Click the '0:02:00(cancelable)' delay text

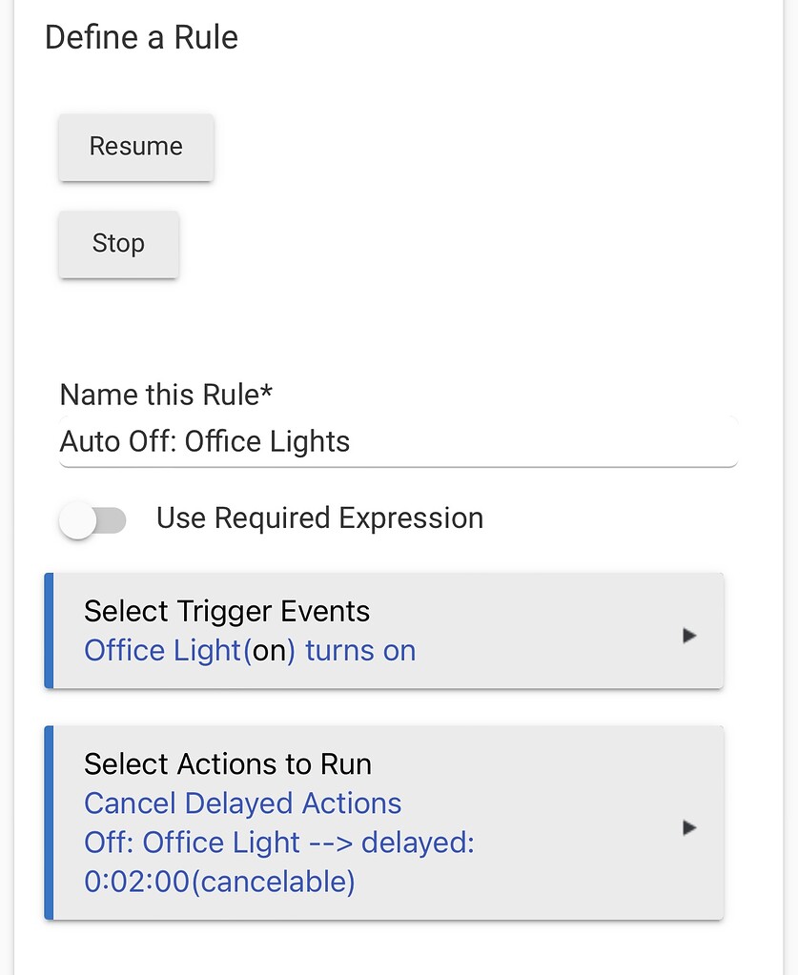[219, 883]
